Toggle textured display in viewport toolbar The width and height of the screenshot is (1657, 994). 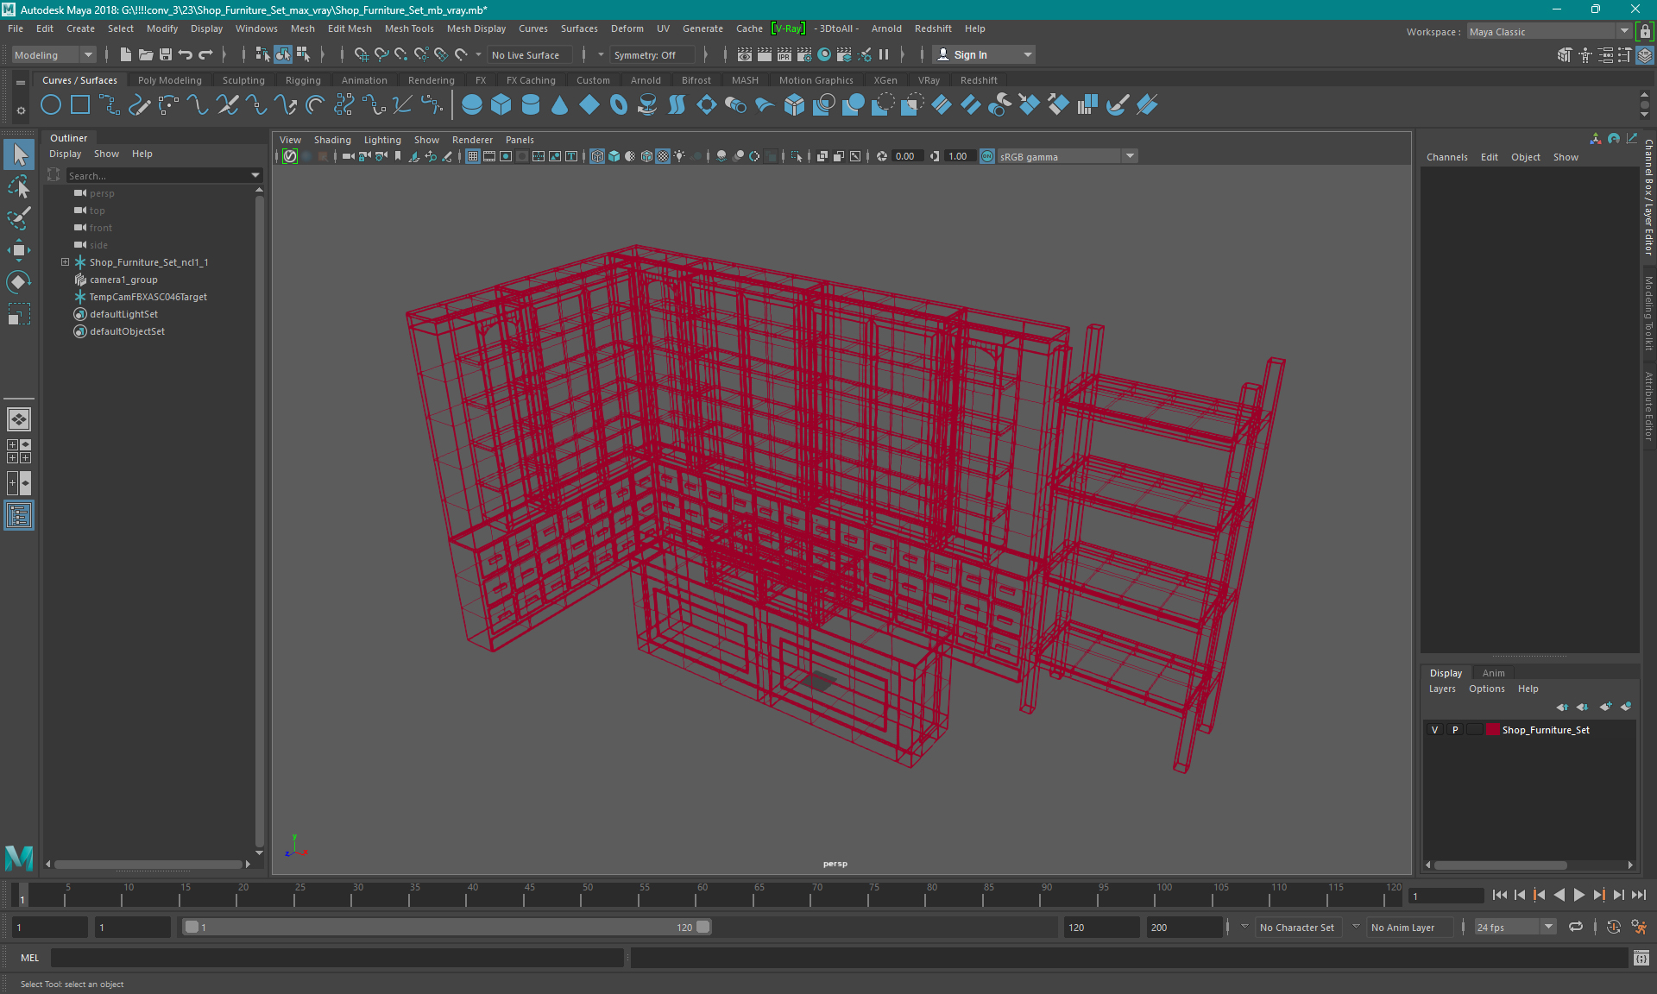click(663, 156)
